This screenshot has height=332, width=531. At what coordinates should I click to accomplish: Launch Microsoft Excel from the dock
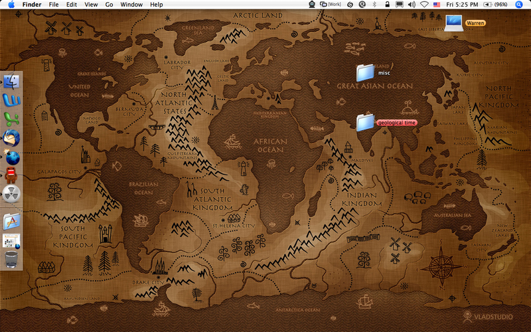pyautogui.click(x=11, y=119)
